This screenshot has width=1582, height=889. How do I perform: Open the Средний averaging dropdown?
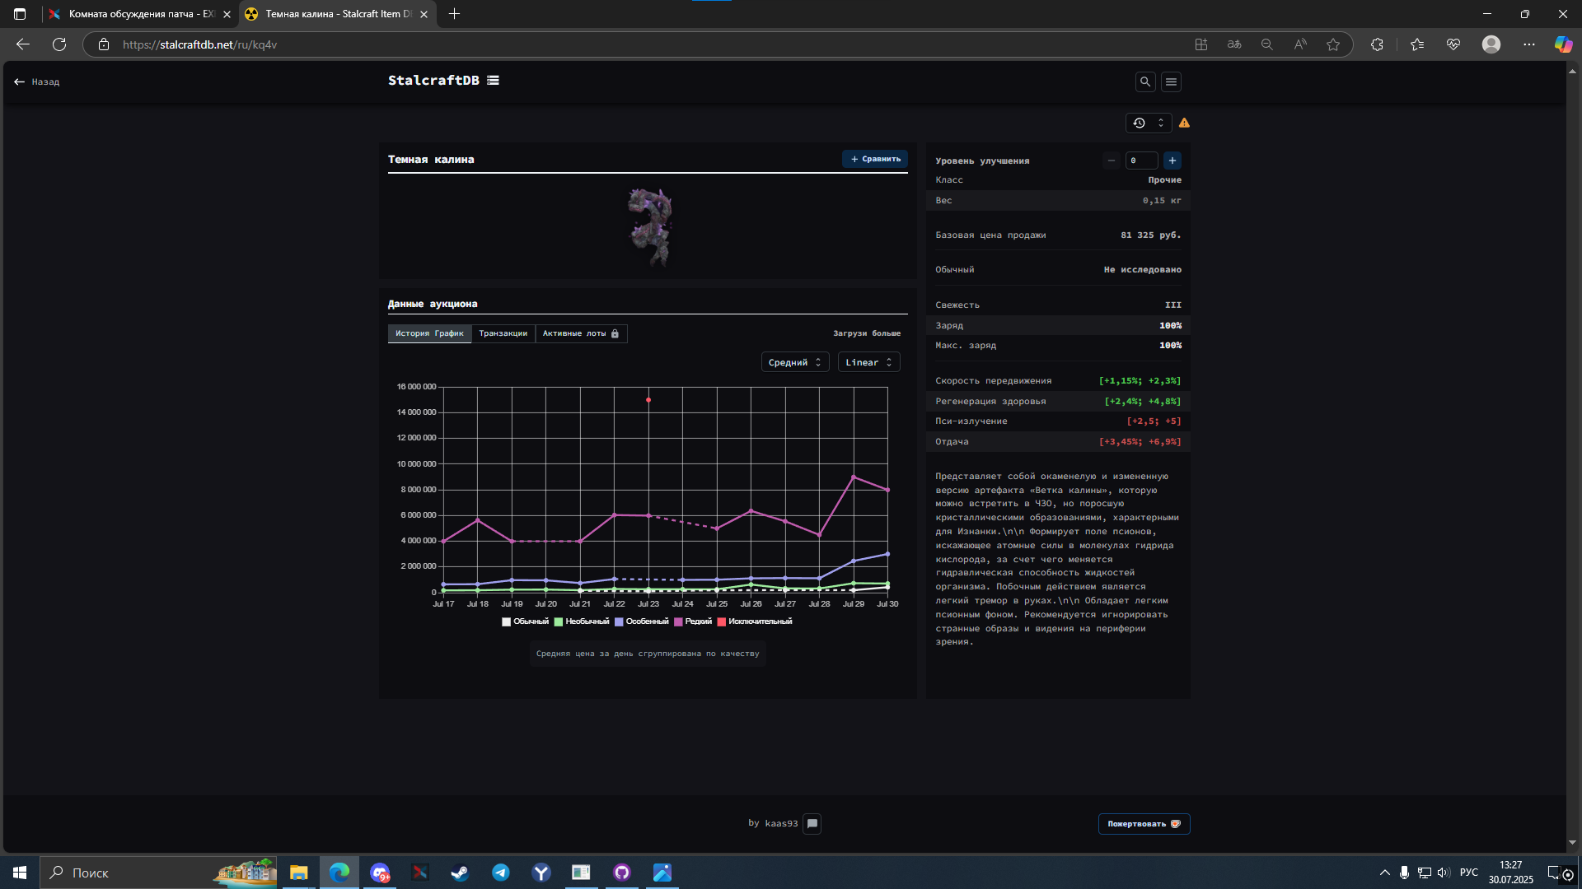click(794, 362)
